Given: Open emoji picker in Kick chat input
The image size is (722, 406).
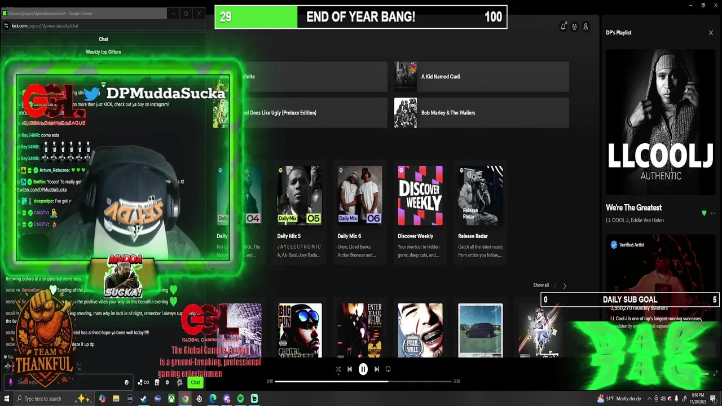Looking at the screenshot, I should (126, 382).
